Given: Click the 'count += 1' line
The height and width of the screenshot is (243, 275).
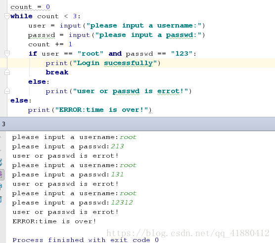Looking at the screenshot, I should [50, 44].
